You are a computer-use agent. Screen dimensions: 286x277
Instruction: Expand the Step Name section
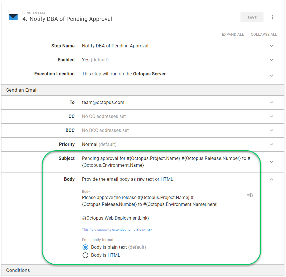click(x=271, y=46)
